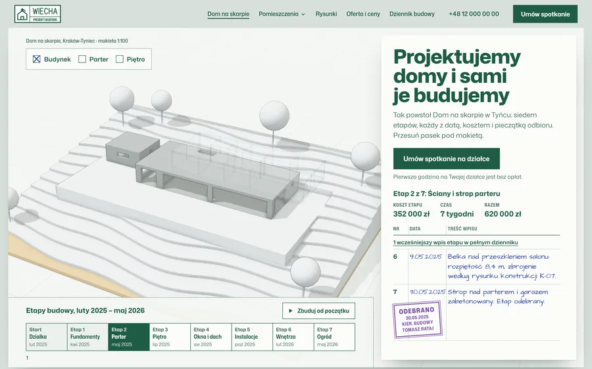Viewport: 592px width, 369px height.
Task: Select Etap 3 Piętro stage
Action: click(170, 337)
